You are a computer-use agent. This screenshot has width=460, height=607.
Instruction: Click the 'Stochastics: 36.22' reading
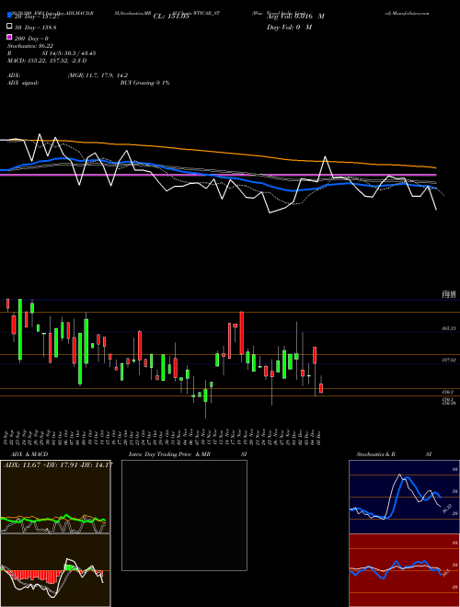(30, 46)
